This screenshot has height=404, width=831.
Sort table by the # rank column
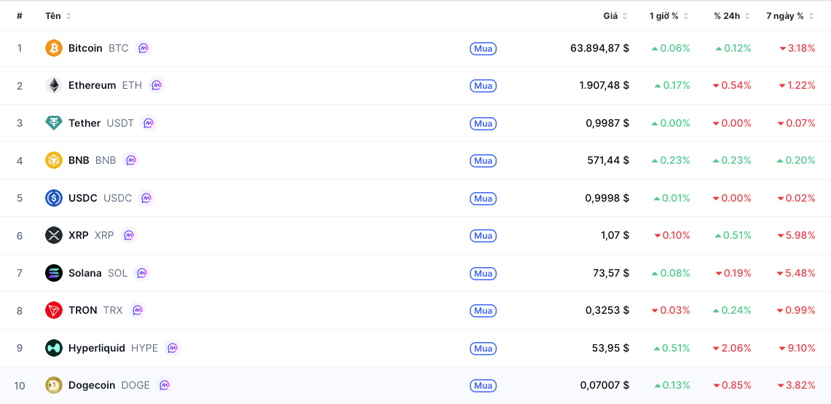tap(20, 16)
